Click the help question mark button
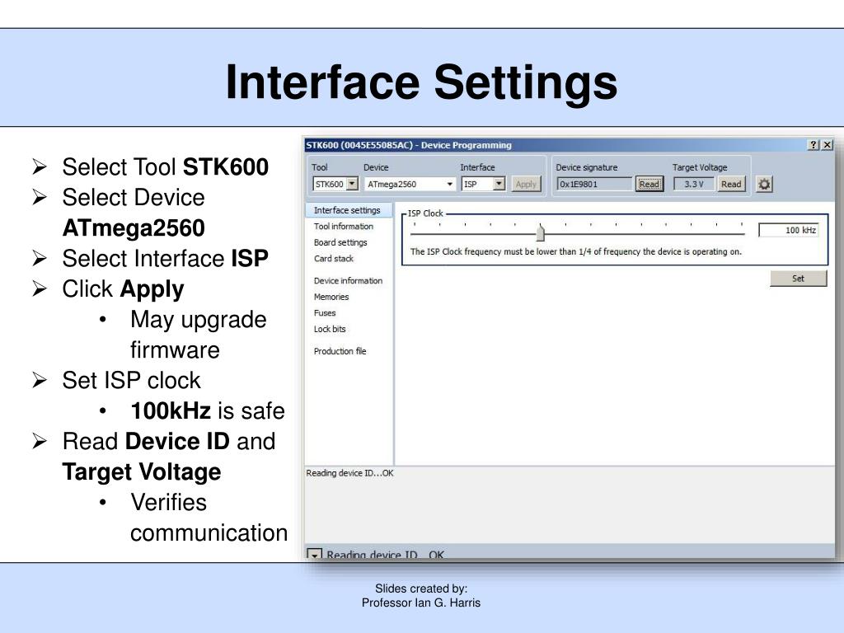Image resolution: width=844 pixels, height=633 pixels. click(x=814, y=145)
